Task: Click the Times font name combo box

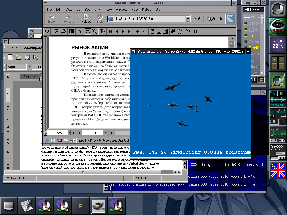Action: tap(37, 67)
